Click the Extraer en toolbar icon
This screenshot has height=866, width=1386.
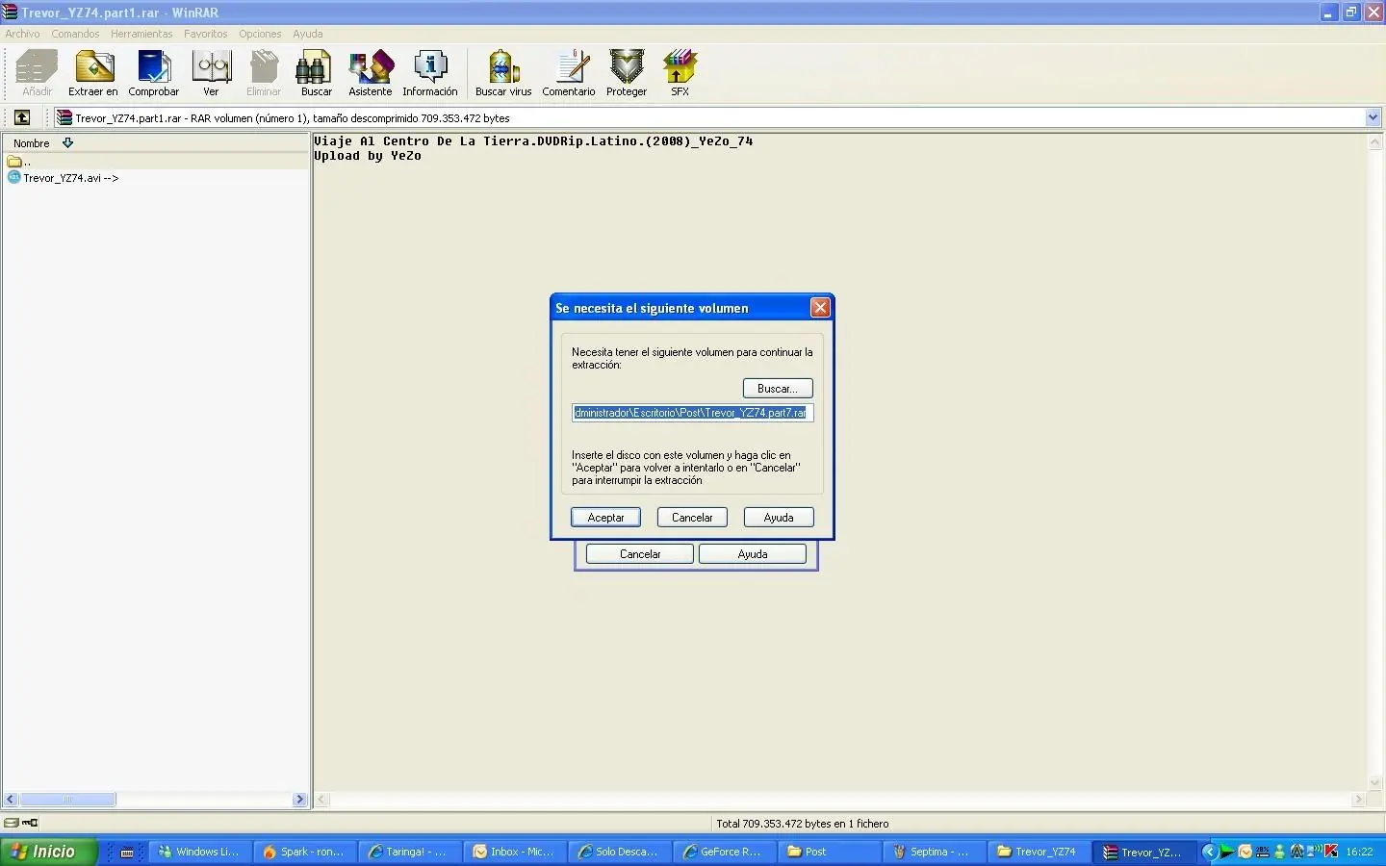coord(93,67)
